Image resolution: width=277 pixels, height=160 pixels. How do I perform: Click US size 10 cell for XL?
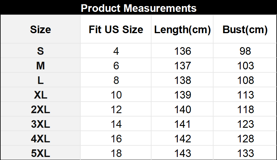[x=116, y=95]
